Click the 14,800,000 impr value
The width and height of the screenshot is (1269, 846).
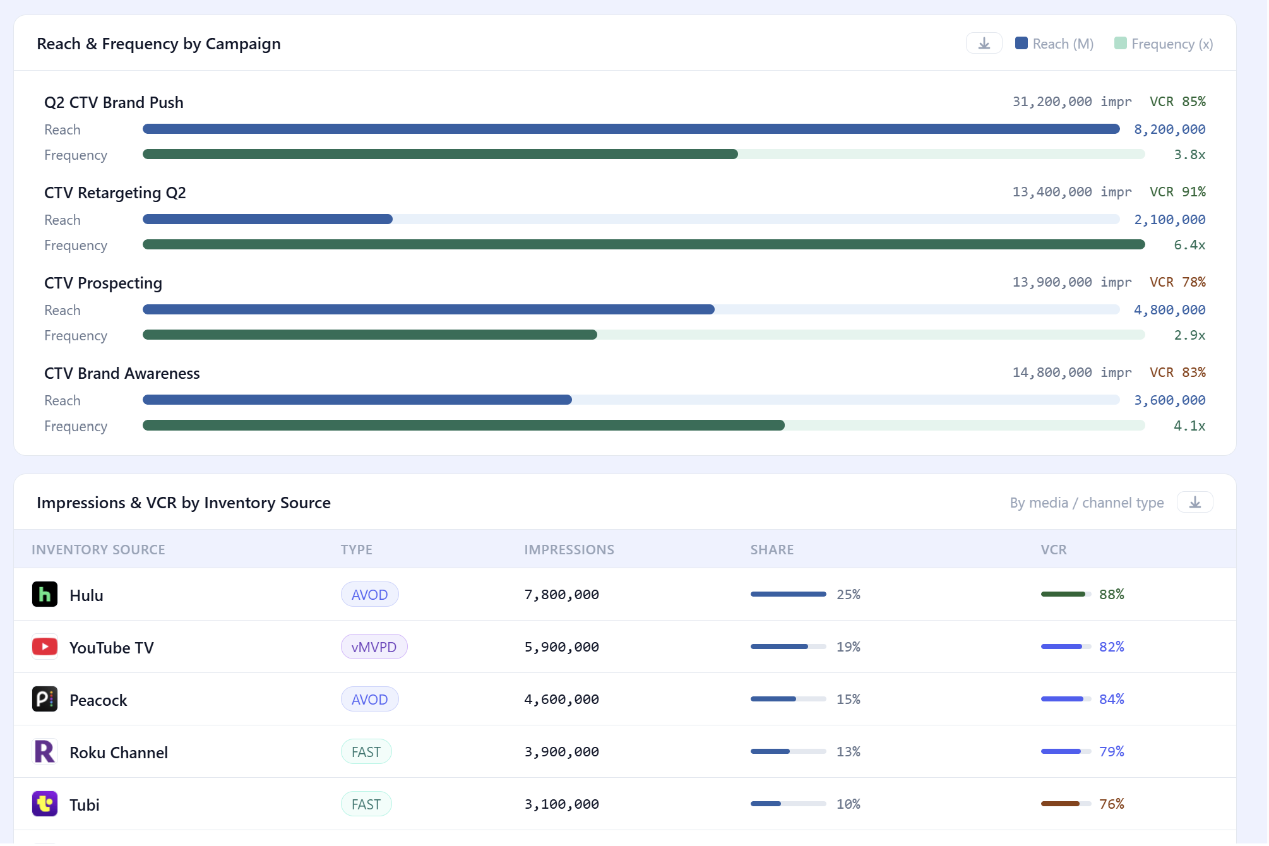tap(1072, 372)
